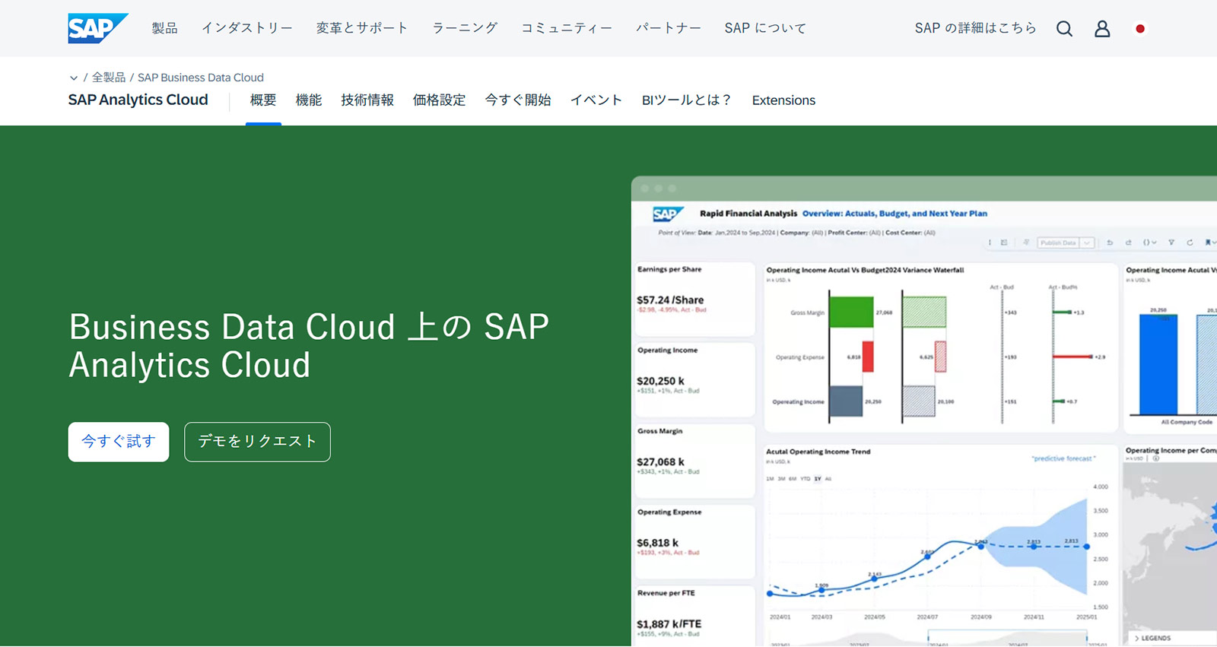This screenshot has width=1217, height=647.
Task: Select the Japan flag country selector
Action: pos(1139,29)
